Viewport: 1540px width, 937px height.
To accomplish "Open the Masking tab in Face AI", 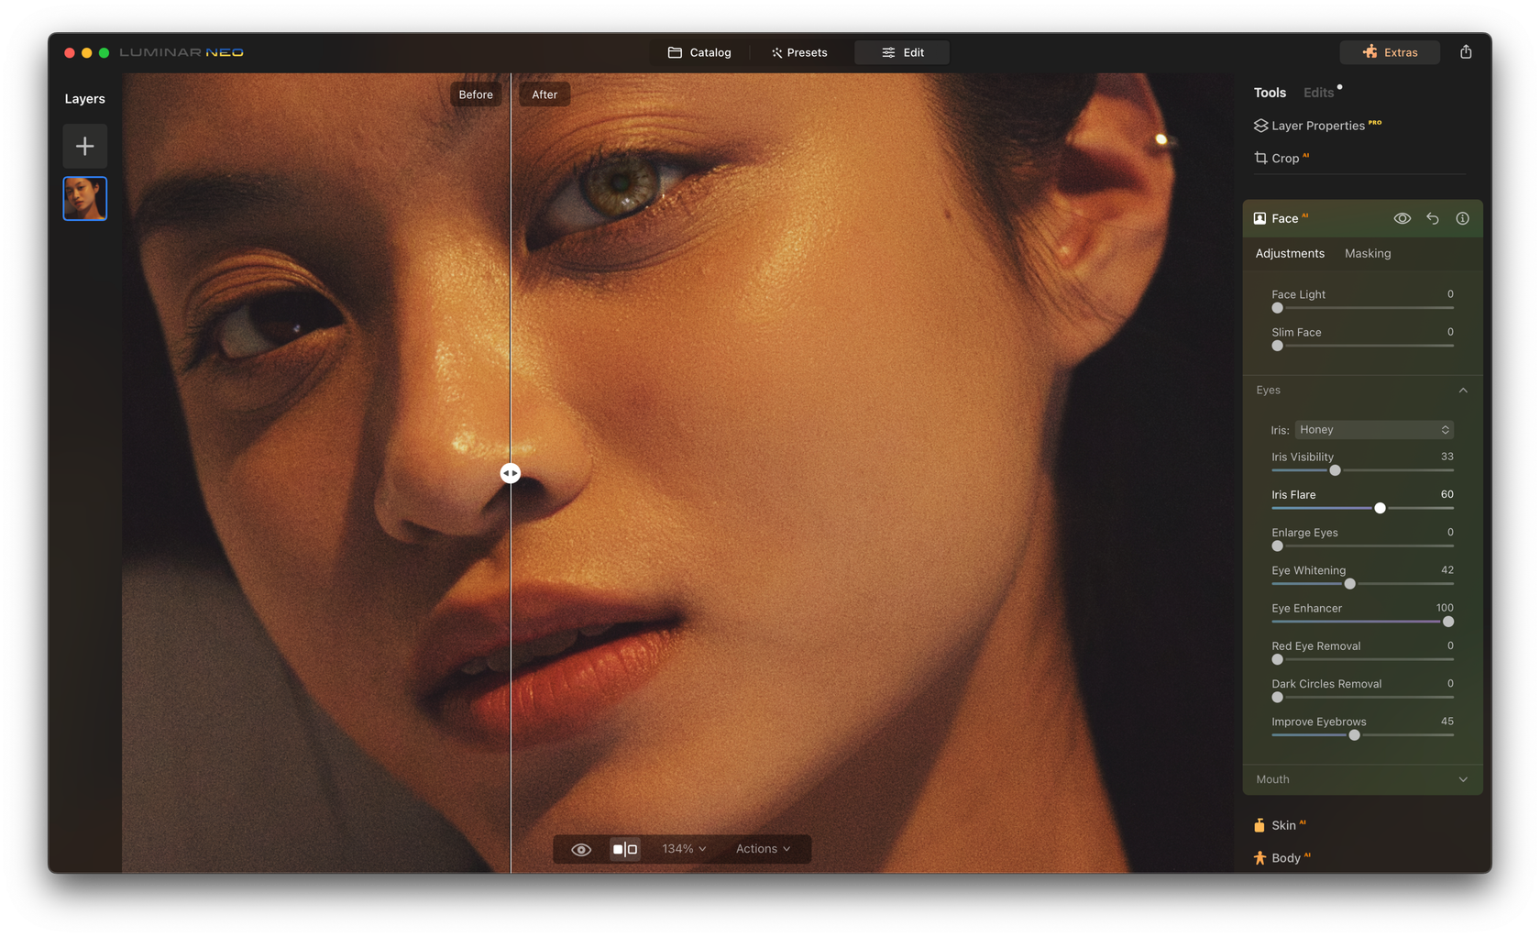I will [1367, 253].
